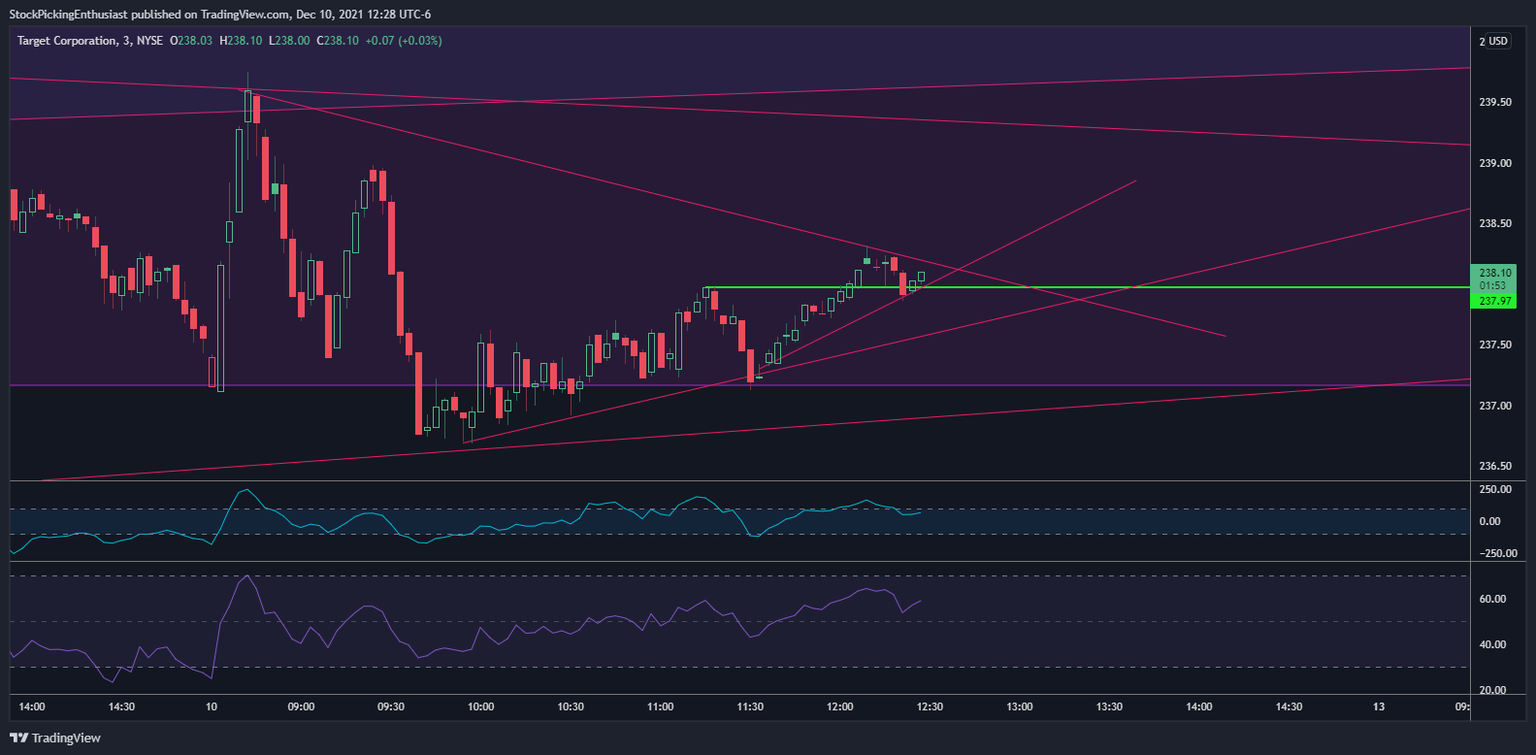
Task: Click the open value O238.03
Action: tap(191, 41)
